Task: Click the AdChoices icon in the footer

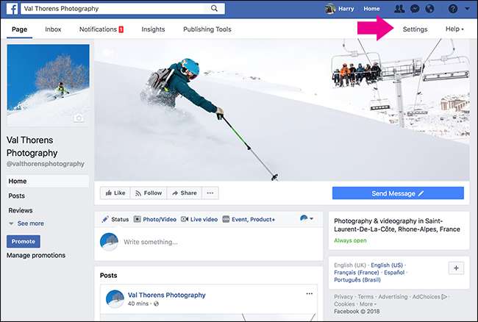Action: pos(444,296)
